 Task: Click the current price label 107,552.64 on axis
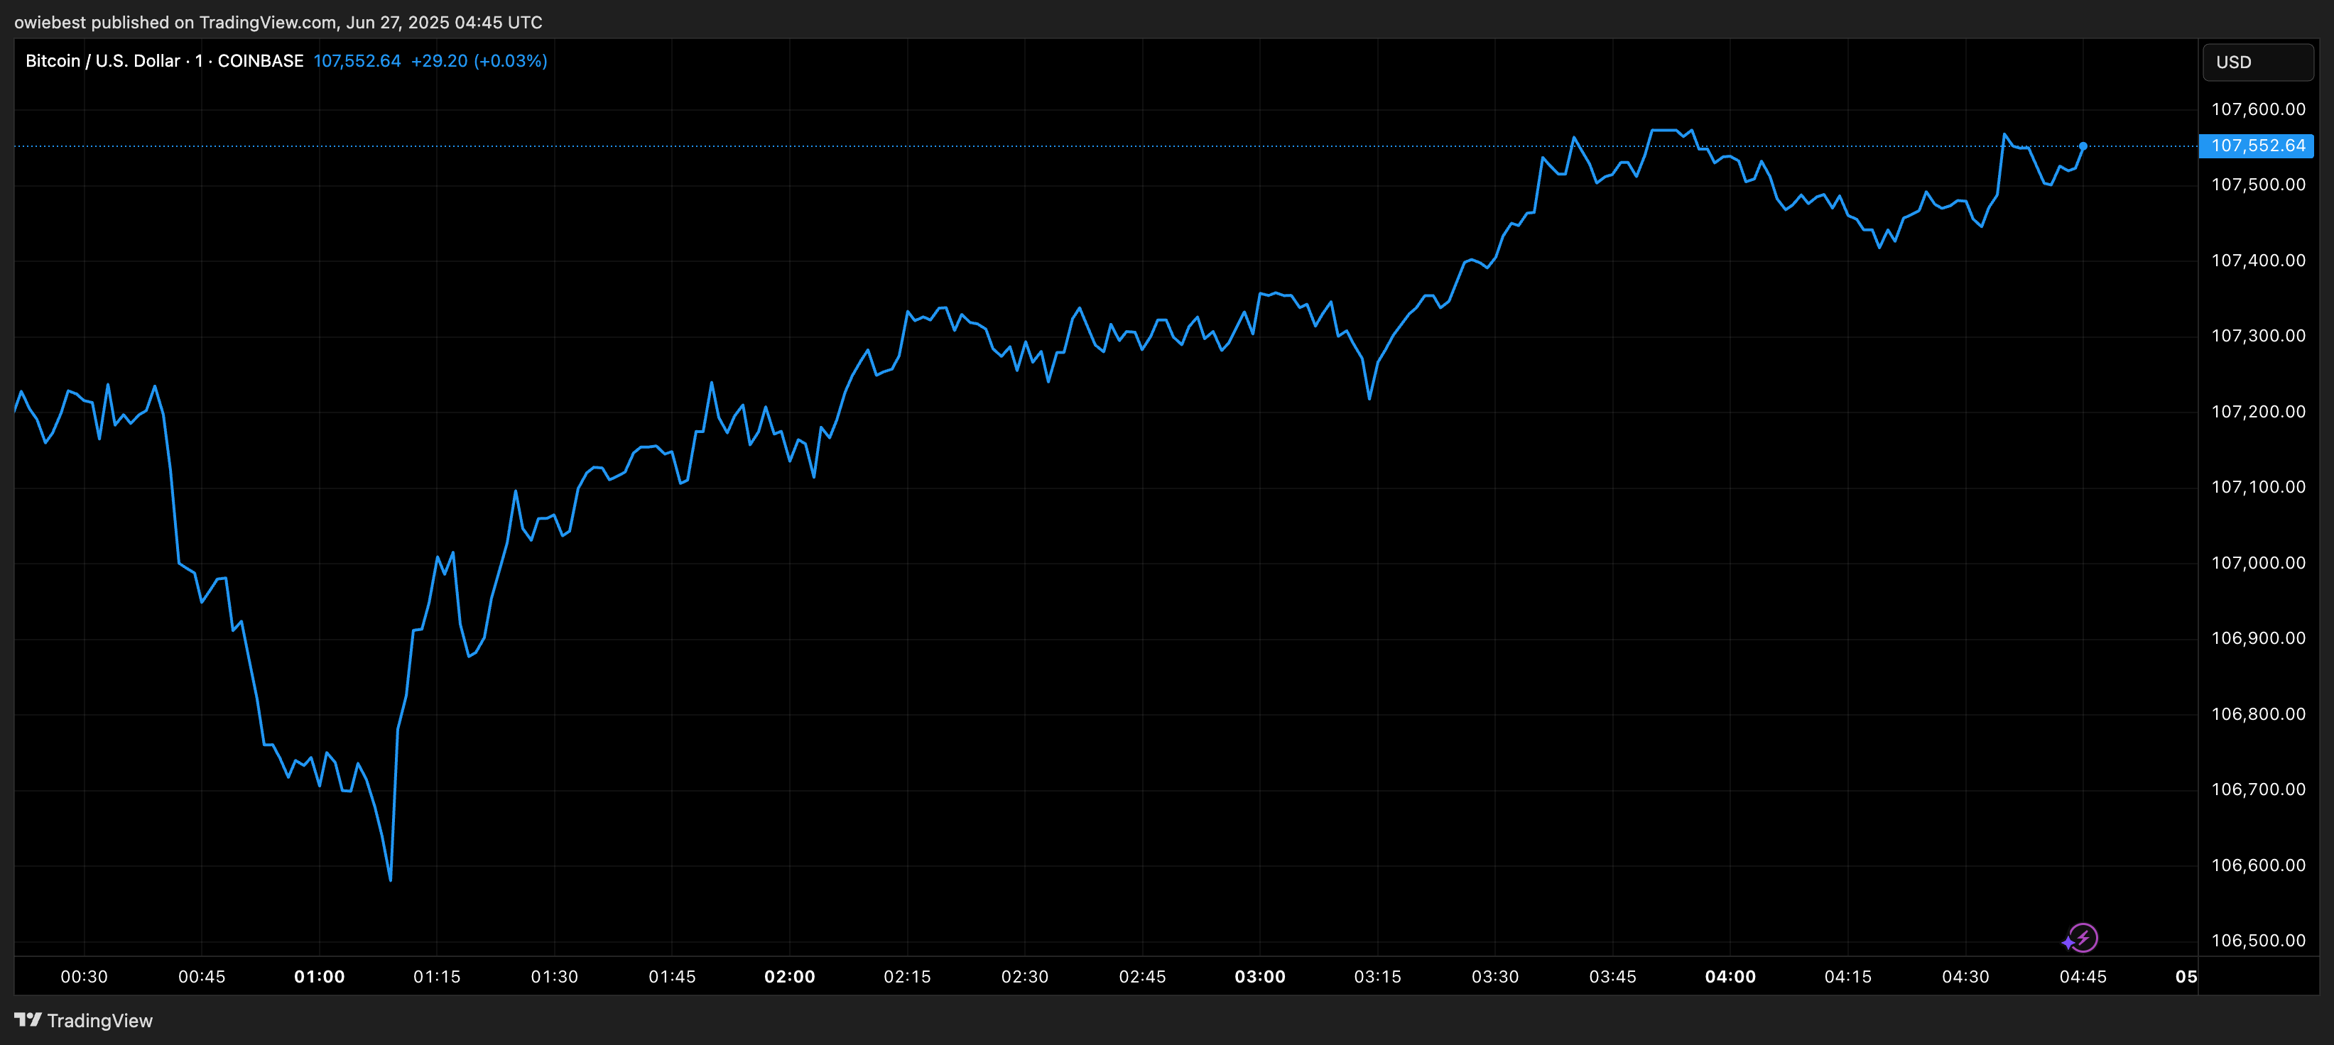(x=2256, y=146)
